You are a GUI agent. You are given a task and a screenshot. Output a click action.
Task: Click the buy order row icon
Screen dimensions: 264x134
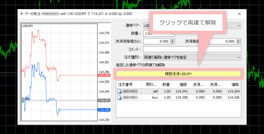[x=120, y=97]
